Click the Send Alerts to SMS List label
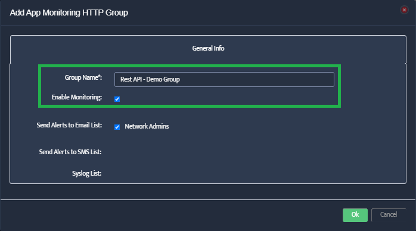Viewport: 416px width, 231px height. pos(70,152)
